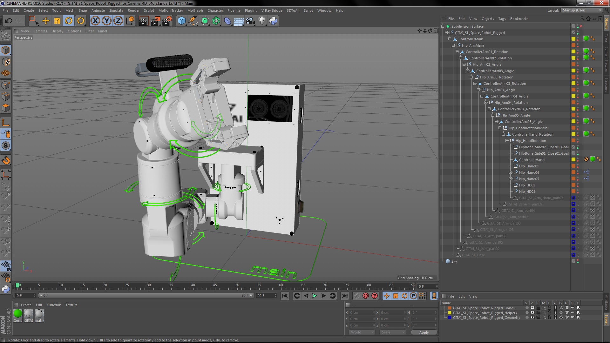
Task: Collapse ControllerArm01_Rotation node
Action: tap(457, 52)
